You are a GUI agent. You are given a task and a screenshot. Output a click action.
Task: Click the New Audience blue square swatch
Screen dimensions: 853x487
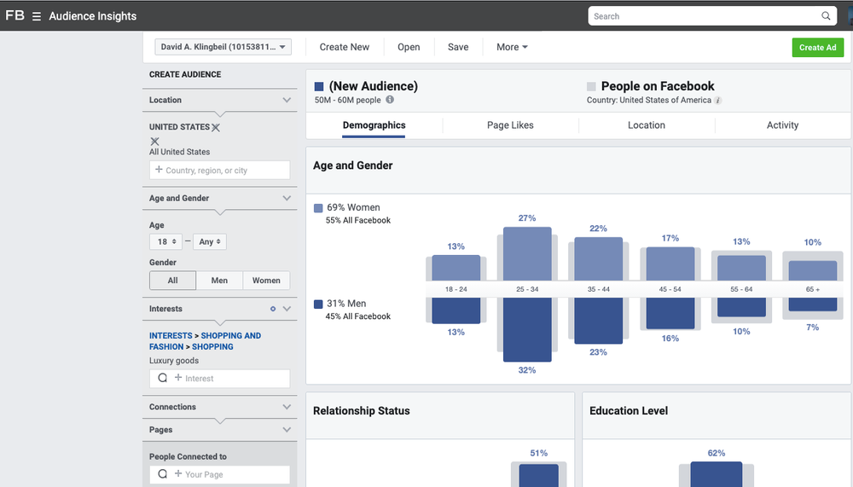click(x=319, y=86)
